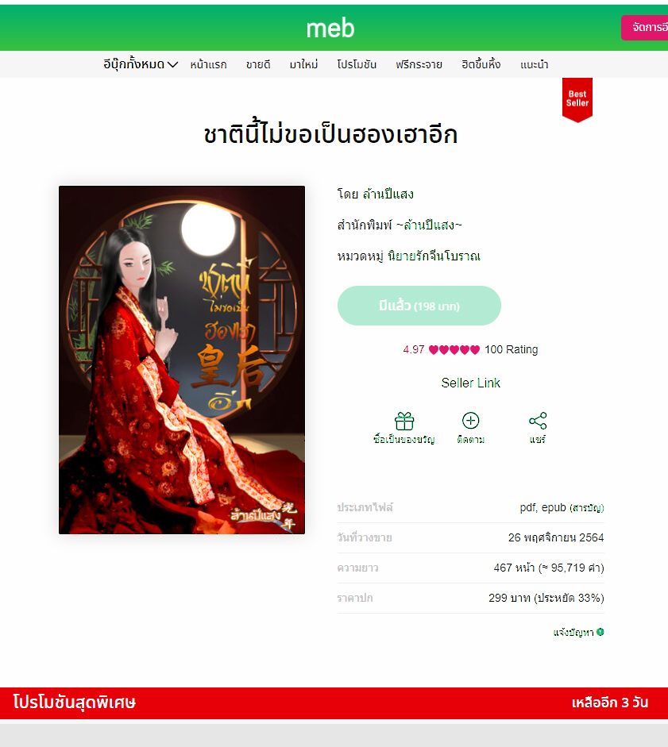668x747 pixels.
Task: Click the meb logo in header
Action: coord(330,29)
